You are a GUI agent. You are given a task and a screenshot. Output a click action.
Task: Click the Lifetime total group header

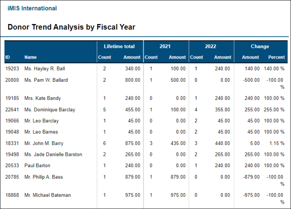tap(119, 46)
